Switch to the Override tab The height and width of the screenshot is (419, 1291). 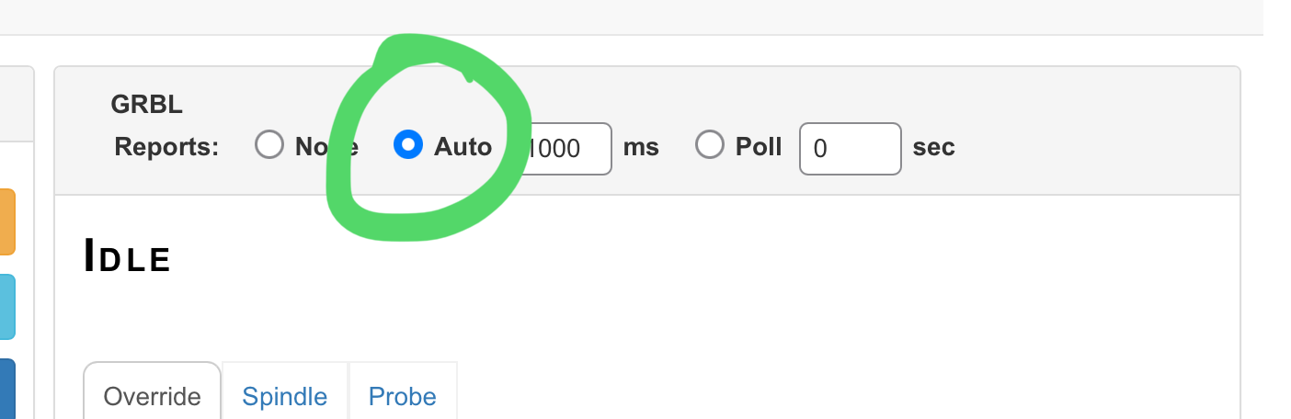152,396
